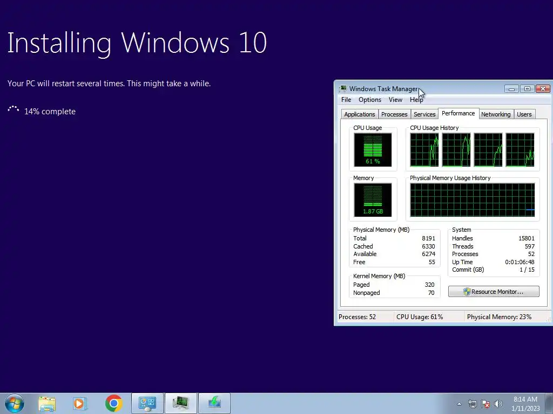Click the Nonpaged kernel memory value 70
Viewport: 553px width, 414px height.
coord(431,293)
